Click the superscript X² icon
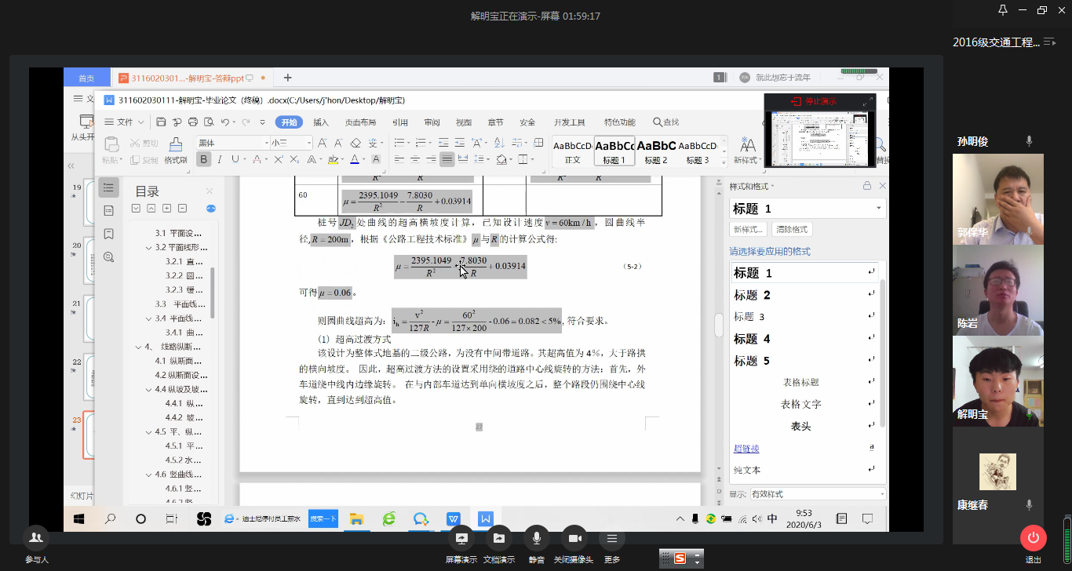1072x571 pixels. [278, 159]
